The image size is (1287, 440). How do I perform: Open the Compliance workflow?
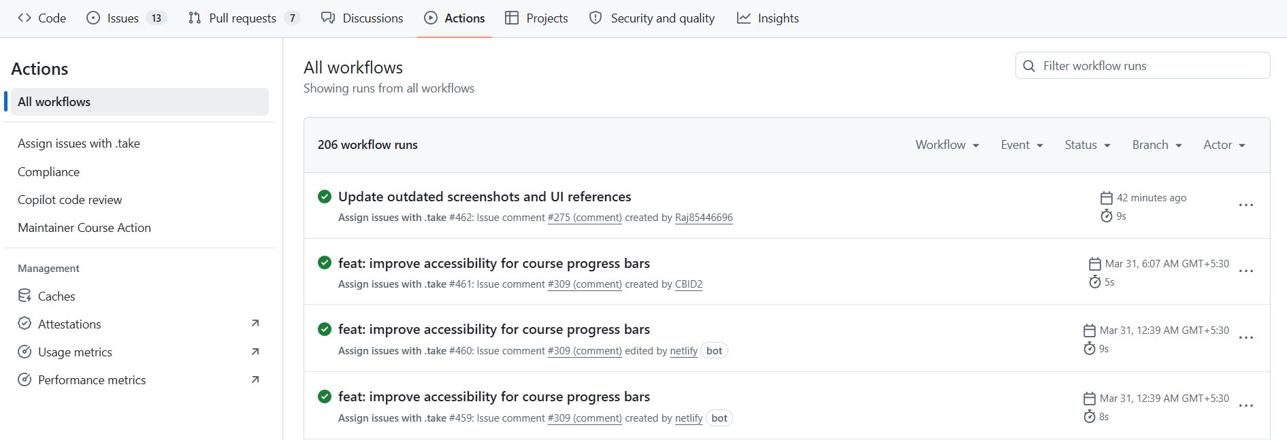pyautogui.click(x=48, y=172)
